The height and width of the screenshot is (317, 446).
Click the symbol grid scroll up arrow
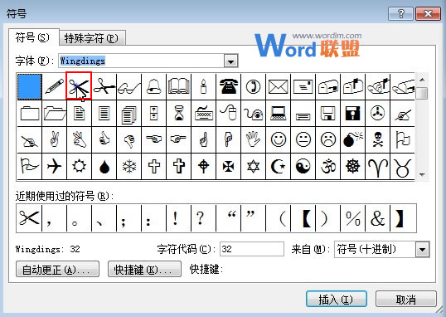click(x=423, y=80)
